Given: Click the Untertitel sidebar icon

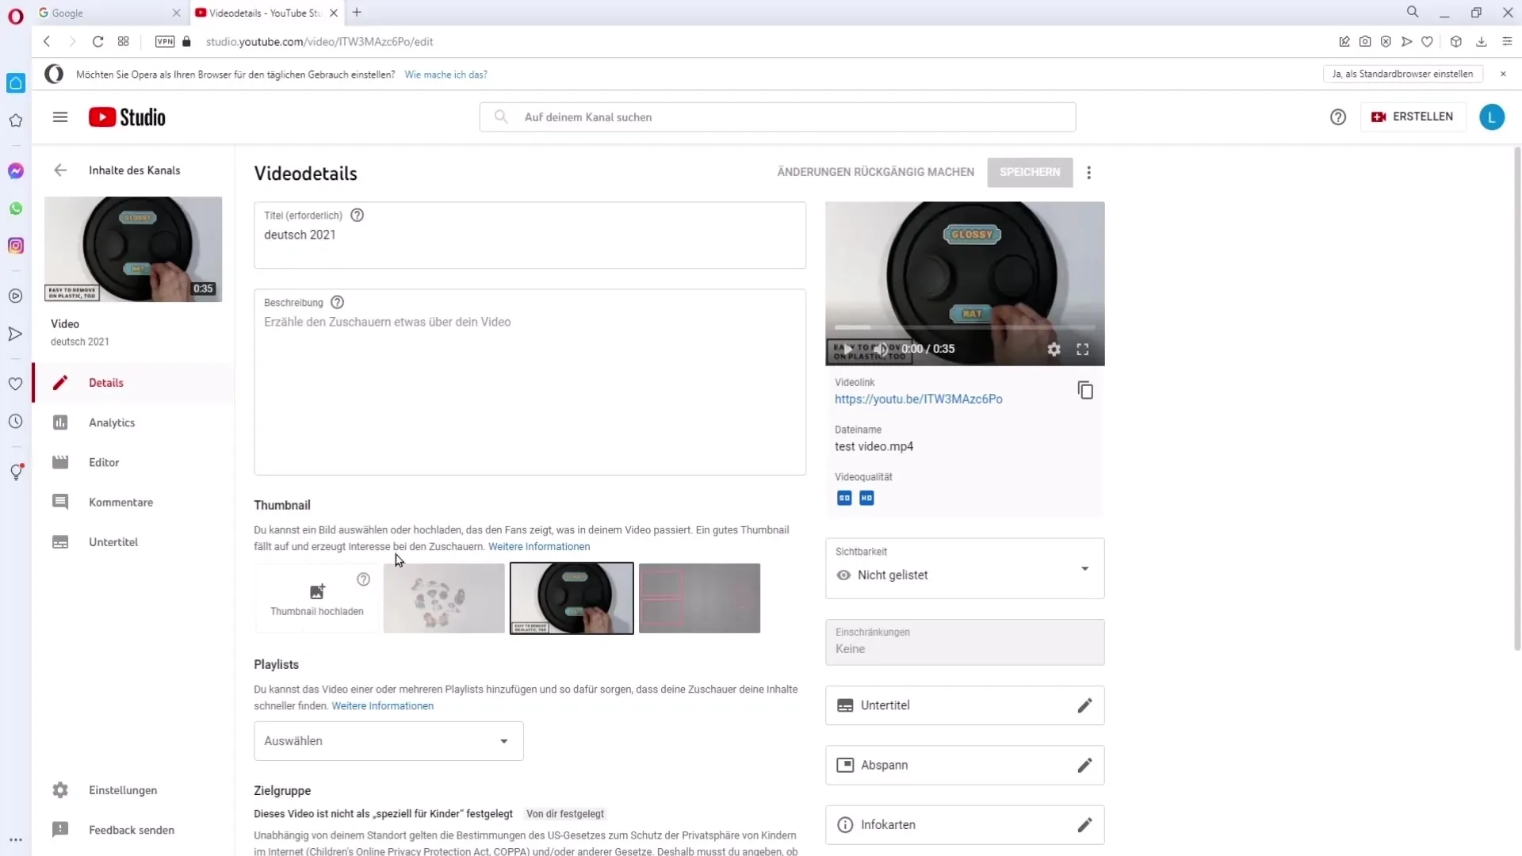Looking at the screenshot, I should [59, 541].
